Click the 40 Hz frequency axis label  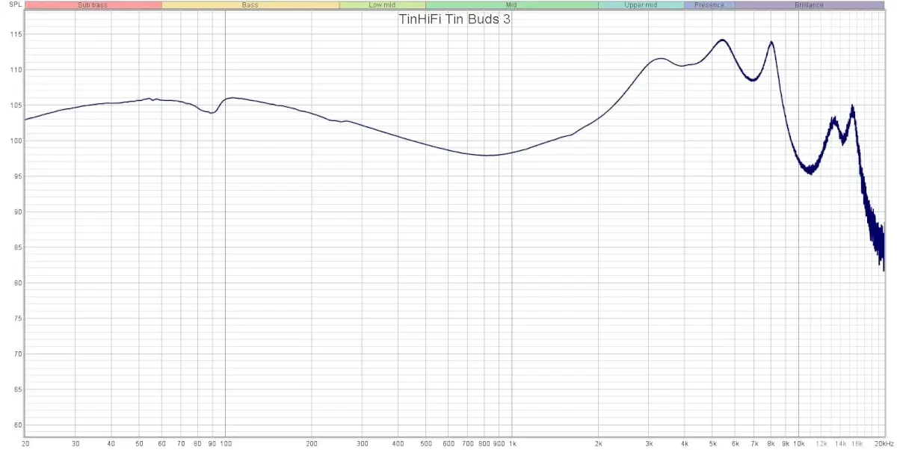(111, 443)
